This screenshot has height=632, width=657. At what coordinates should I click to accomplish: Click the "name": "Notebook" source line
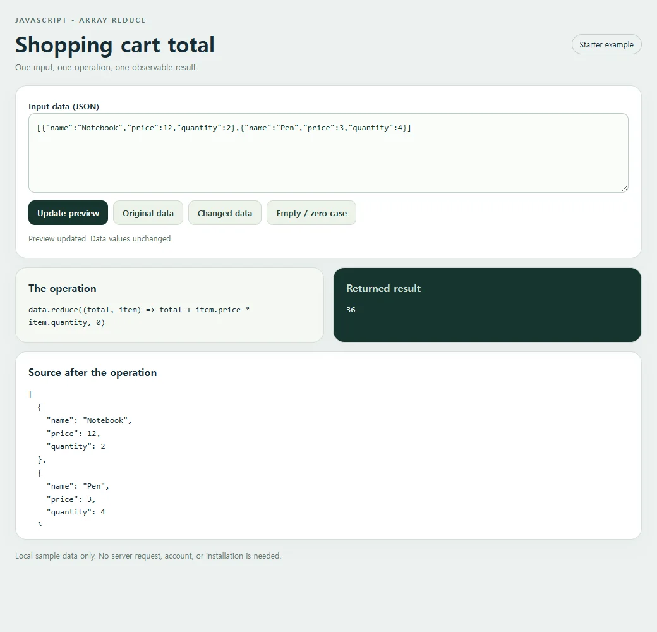point(89,420)
